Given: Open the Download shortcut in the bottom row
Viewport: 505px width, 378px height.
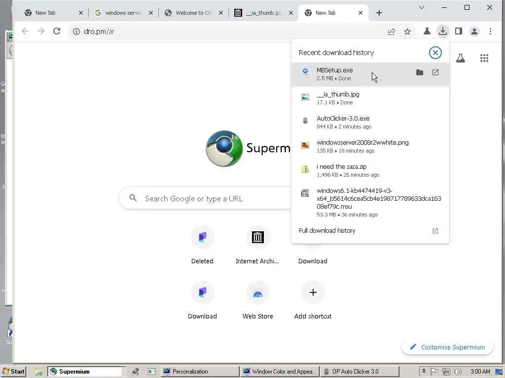Looking at the screenshot, I should (x=202, y=302).
